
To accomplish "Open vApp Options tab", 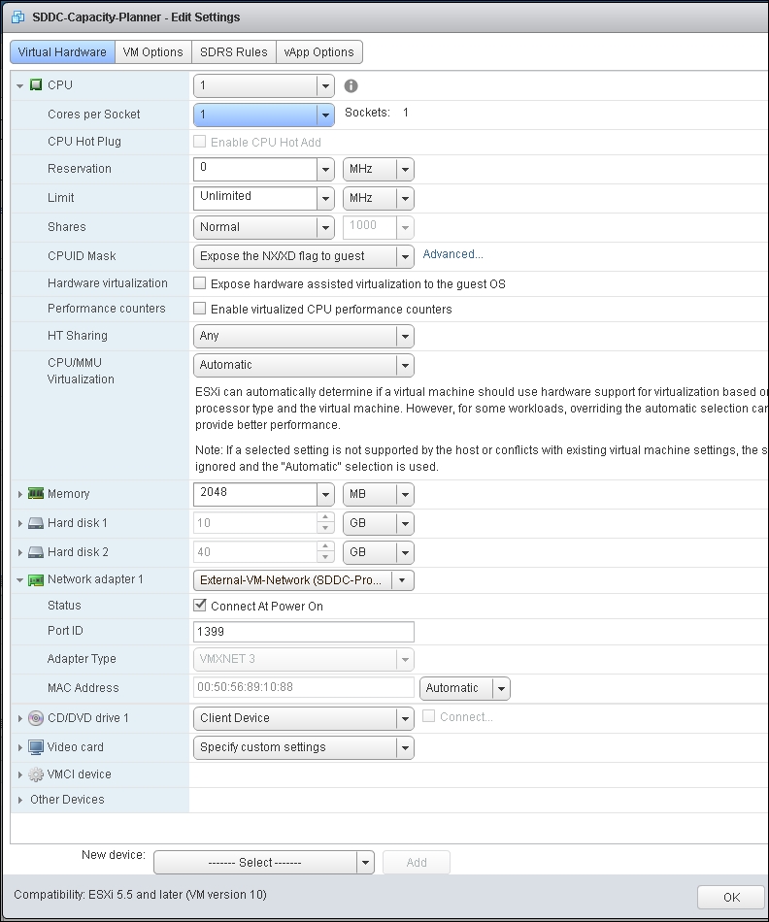I will (x=318, y=51).
